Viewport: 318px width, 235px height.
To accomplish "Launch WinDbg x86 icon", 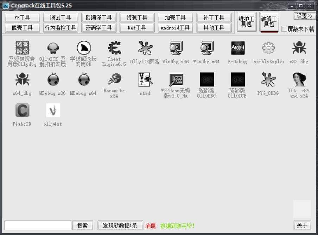I will coord(176,48).
